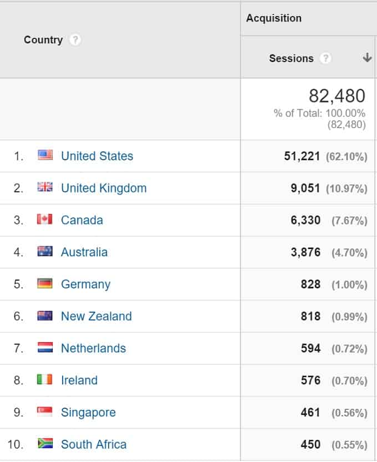This screenshot has width=377, height=462.
Task: Open the Australia country link
Action: tap(84, 252)
